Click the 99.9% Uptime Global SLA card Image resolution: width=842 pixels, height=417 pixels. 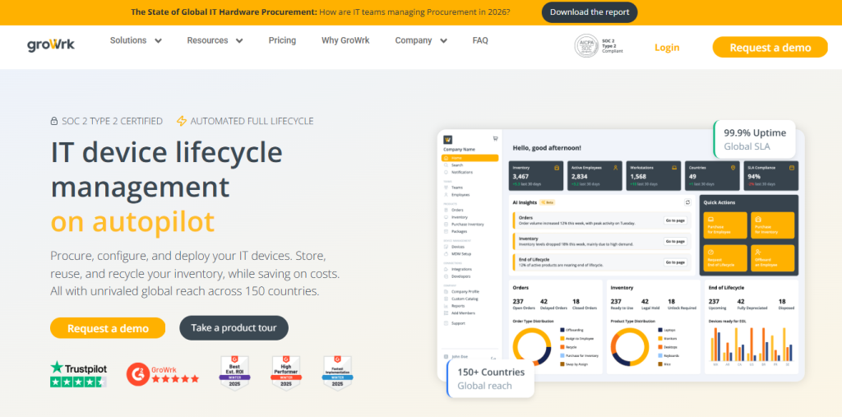click(x=754, y=140)
